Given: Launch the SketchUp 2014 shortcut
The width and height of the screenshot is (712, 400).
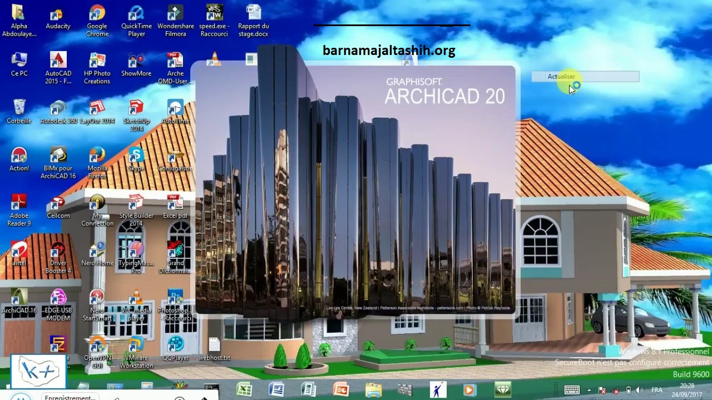Looking at the screenshot, I should point(136,115).
